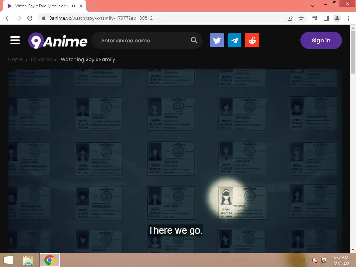
Task: Share this page icon in address bar
Action: [x=290, y=18]
